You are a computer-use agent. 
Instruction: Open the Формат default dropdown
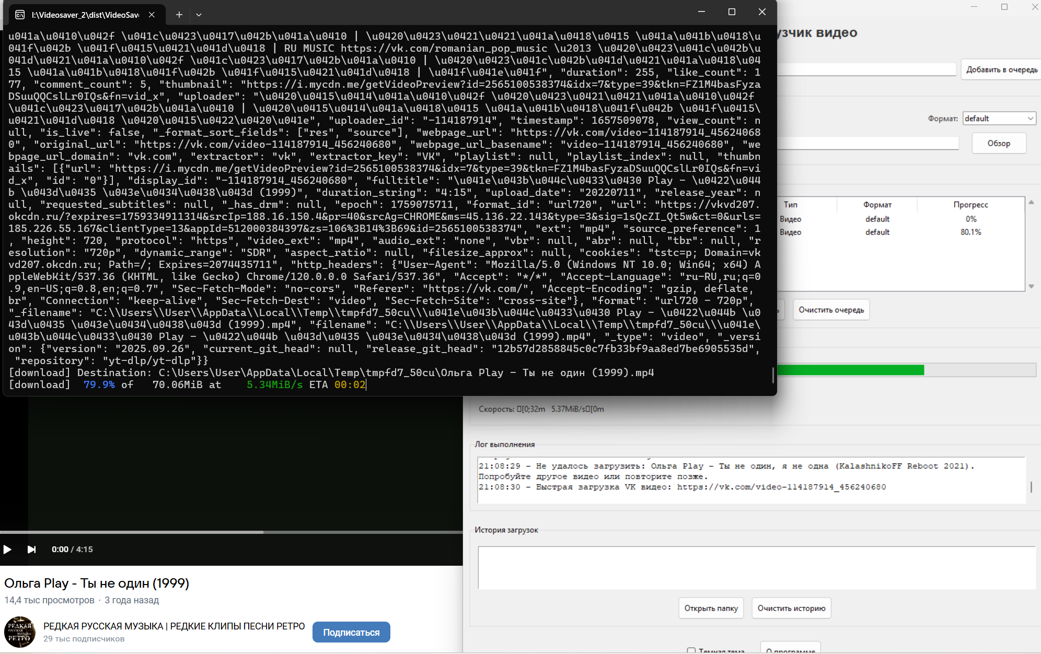tap(999, 119)
